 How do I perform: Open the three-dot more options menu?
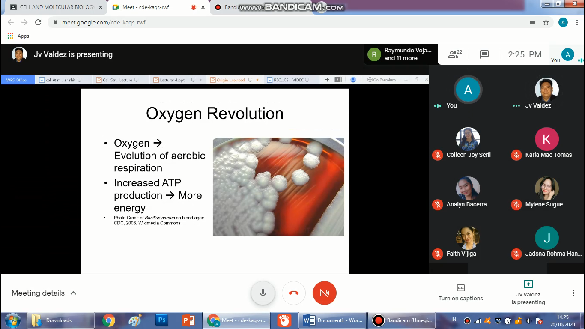(x=573, y=293)
